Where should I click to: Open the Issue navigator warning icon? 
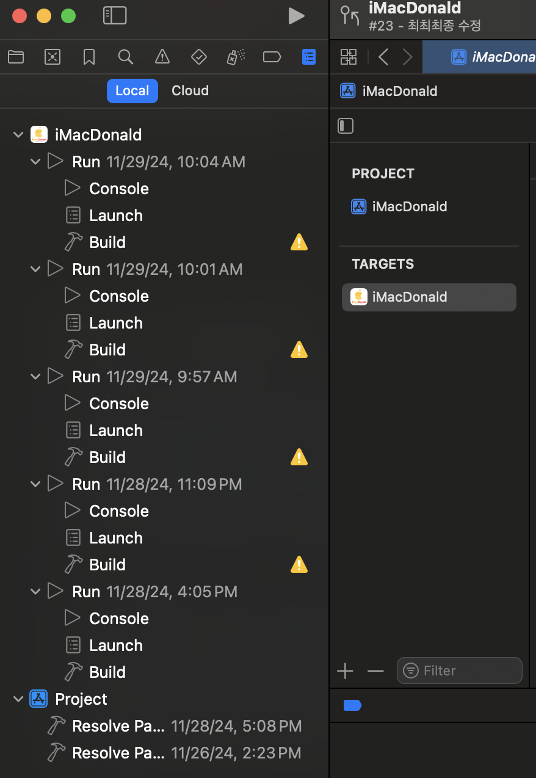click(x=162, y=57)
